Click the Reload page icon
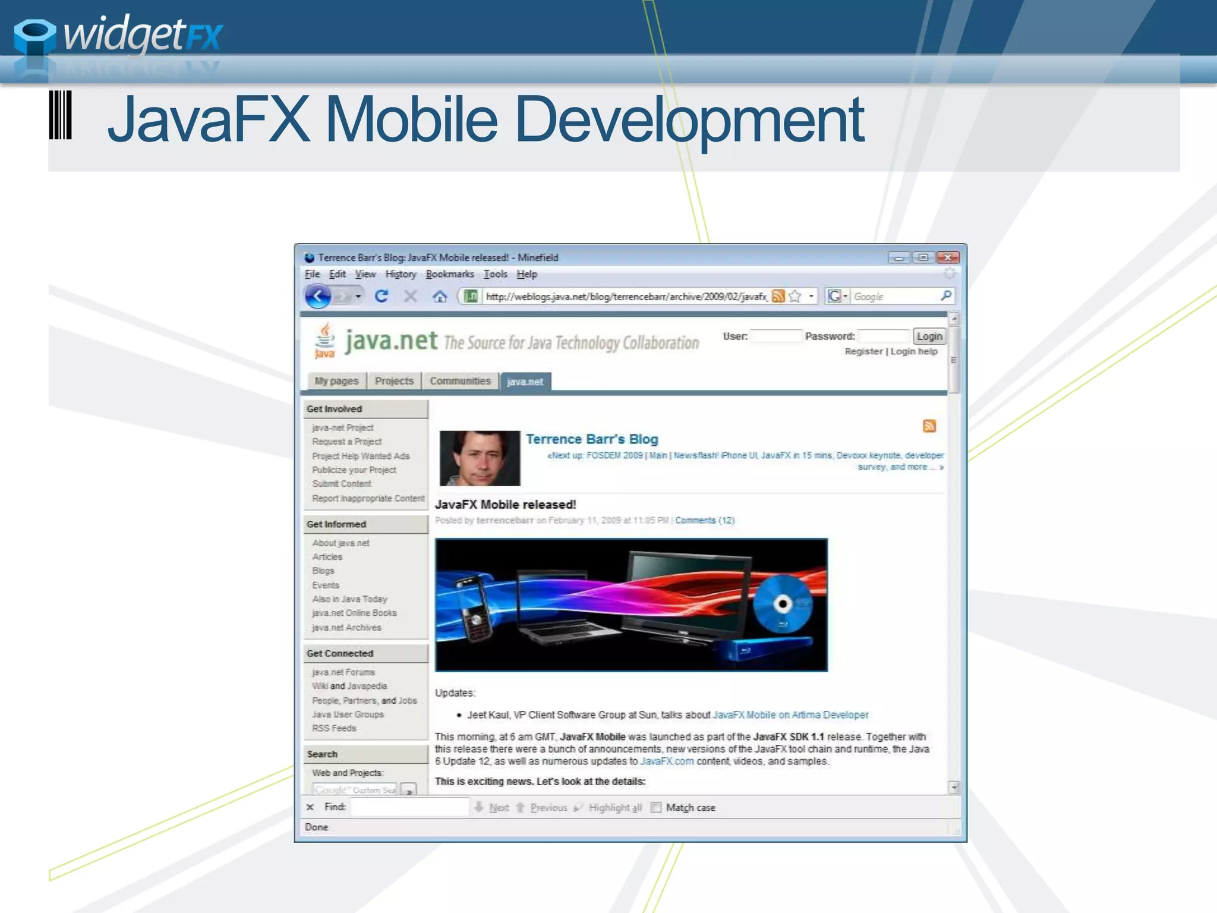 382,296
